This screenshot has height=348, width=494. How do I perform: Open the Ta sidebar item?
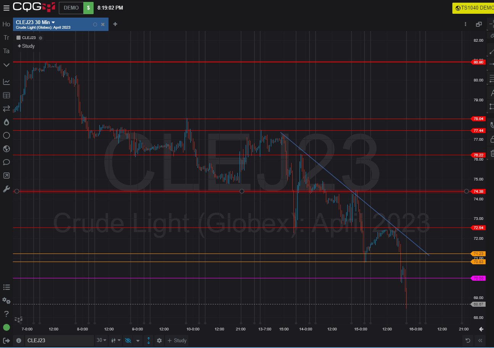6,51
